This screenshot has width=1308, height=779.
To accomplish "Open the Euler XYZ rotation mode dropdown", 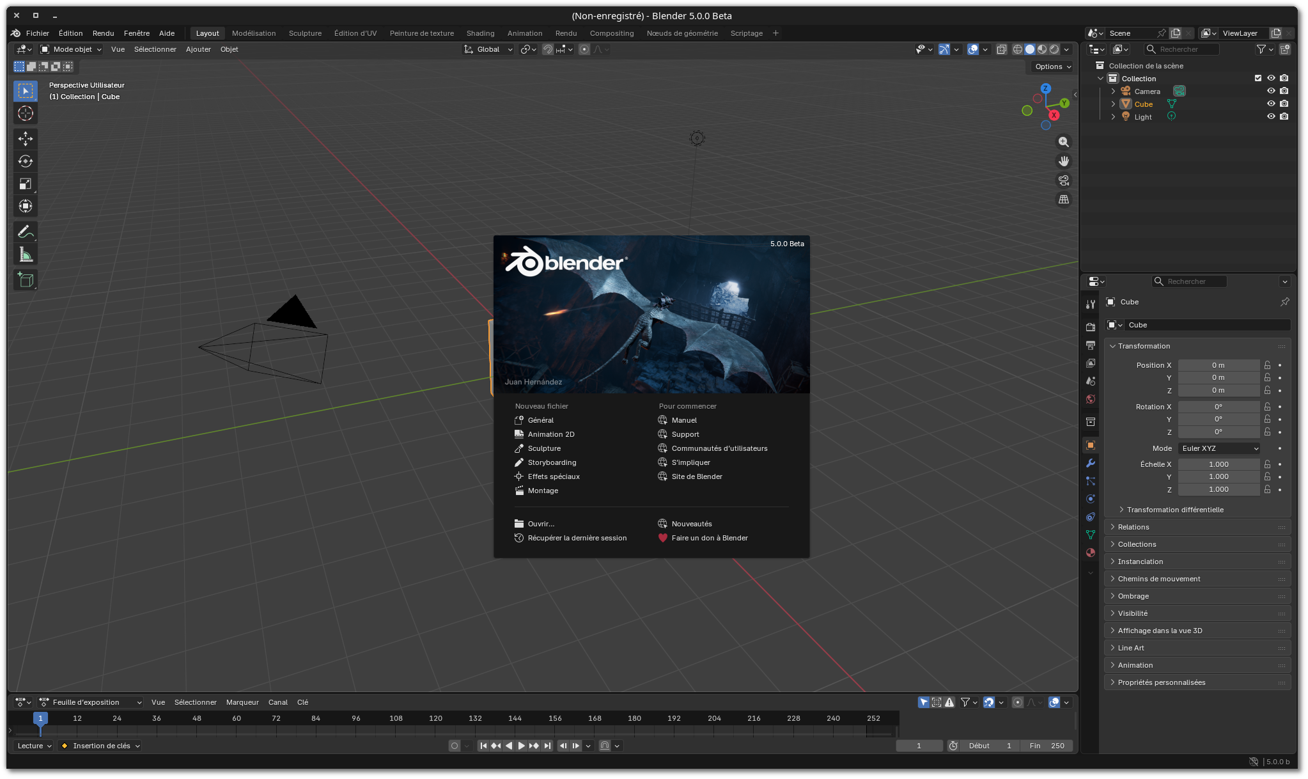I will (1219, 448).
